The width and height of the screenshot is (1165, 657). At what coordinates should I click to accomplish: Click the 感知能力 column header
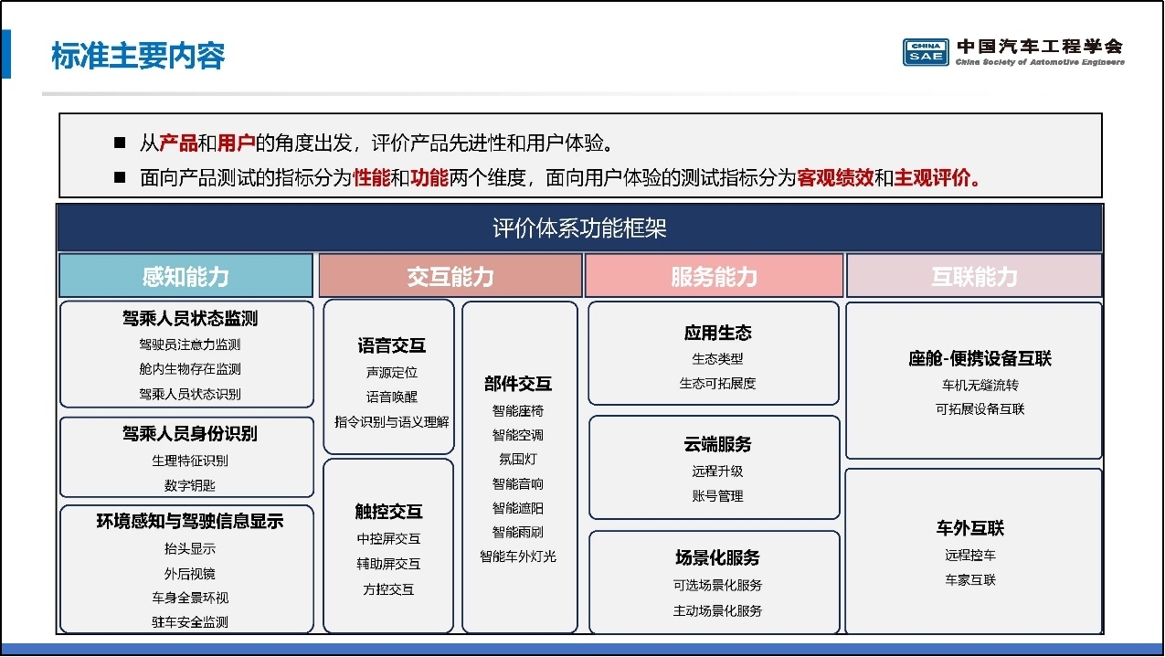[x=185, y=276]
